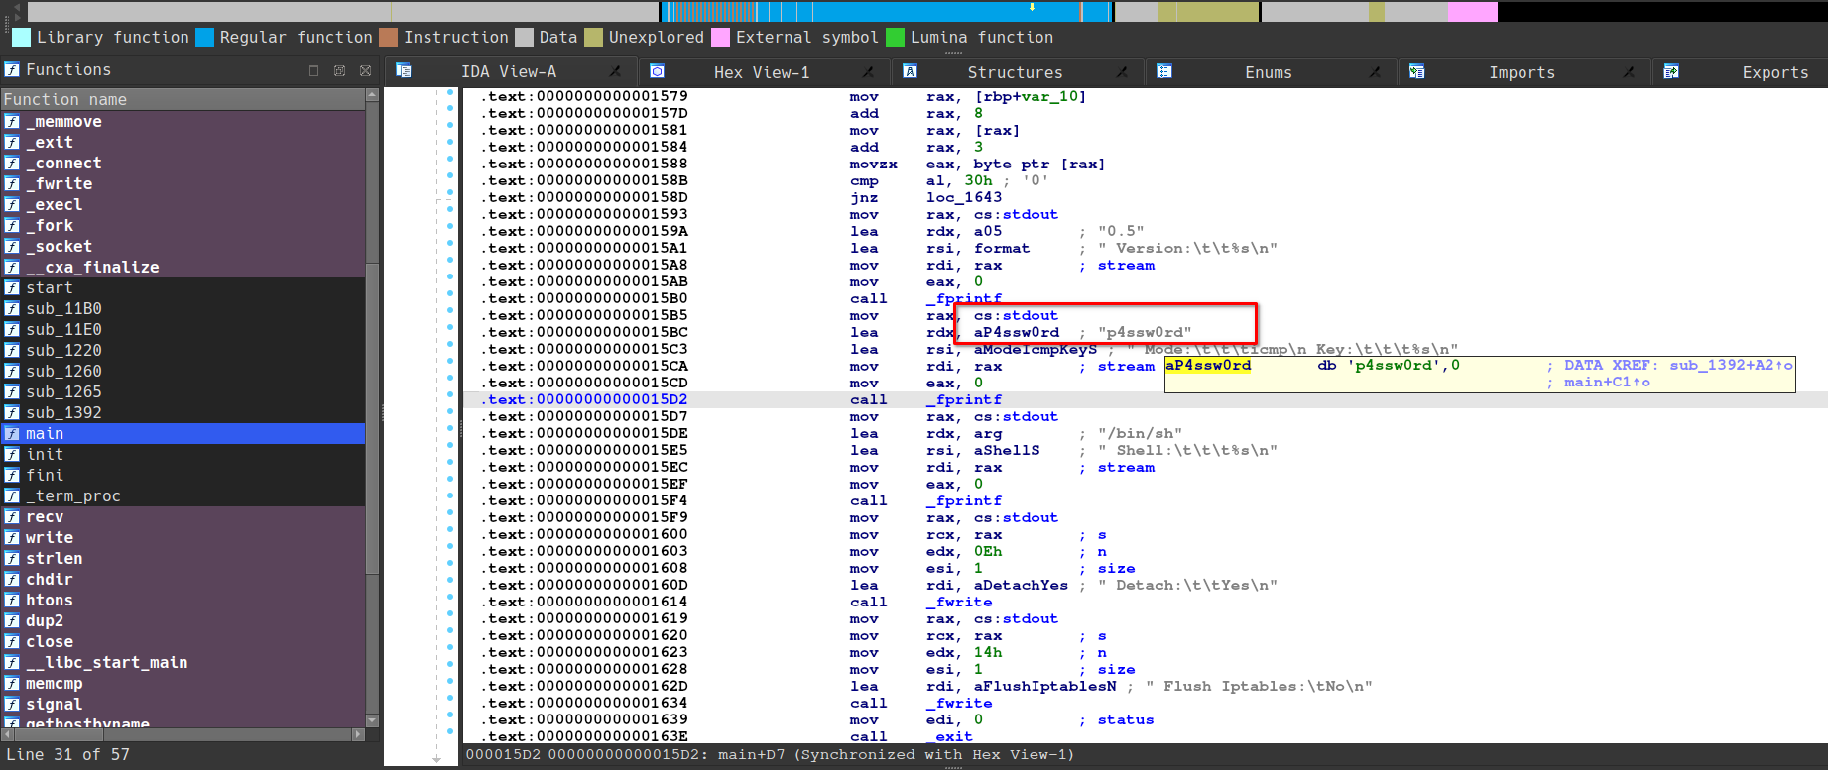Click the Imports tab icon
The width and height of the screenshot is (1828, 770).
pyautogui.click(x=1417, y=71)
